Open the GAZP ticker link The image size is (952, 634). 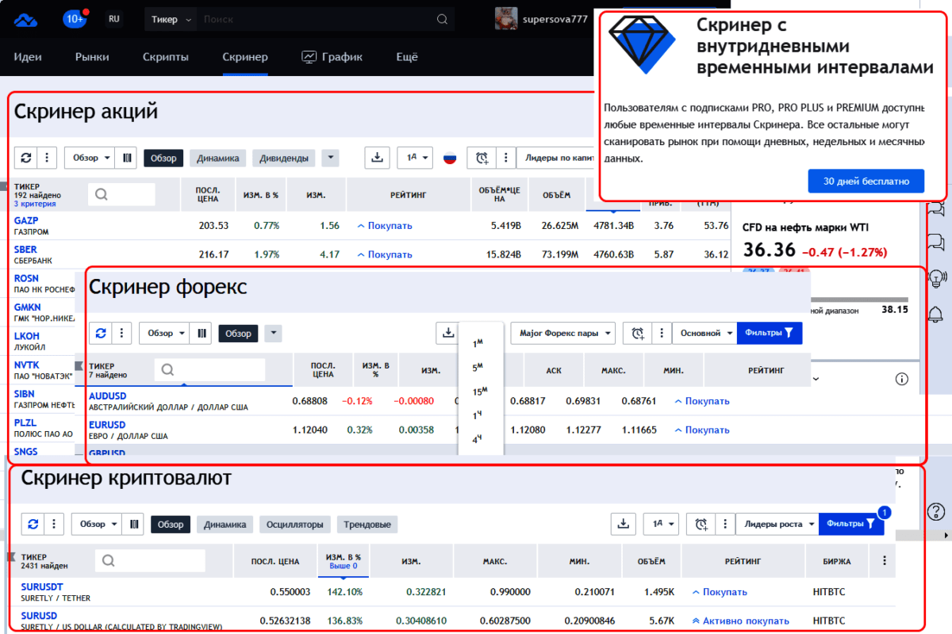point(26,220)
